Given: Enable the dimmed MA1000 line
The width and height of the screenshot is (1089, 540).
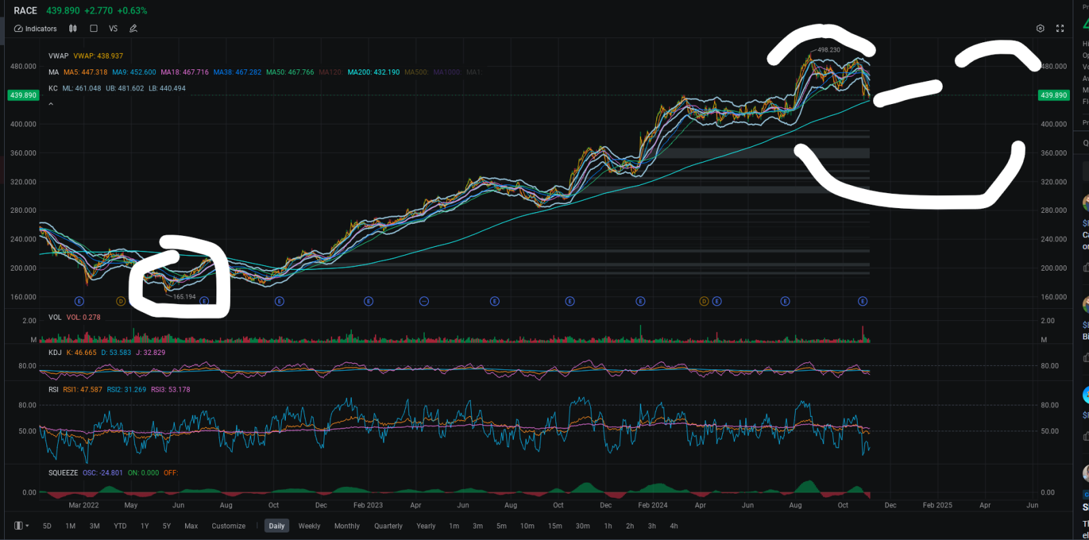Looking at the screenshot, I should pos(447,72).
